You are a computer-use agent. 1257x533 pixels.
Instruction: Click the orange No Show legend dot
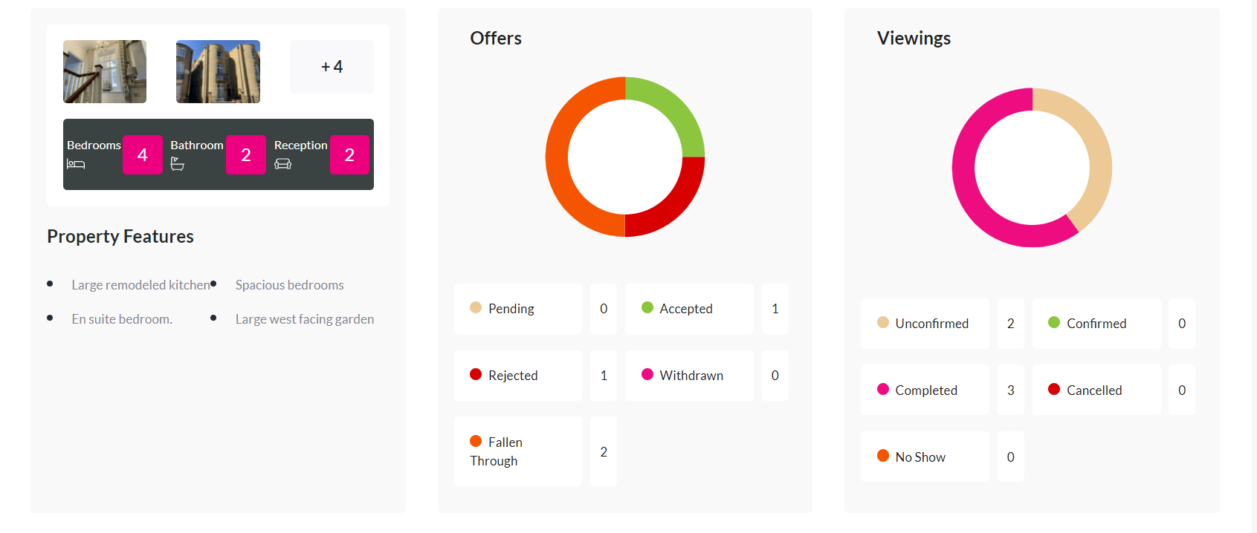point(883,456)
